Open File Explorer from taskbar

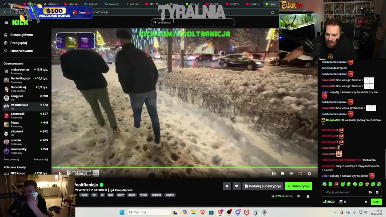pos(193,212)
